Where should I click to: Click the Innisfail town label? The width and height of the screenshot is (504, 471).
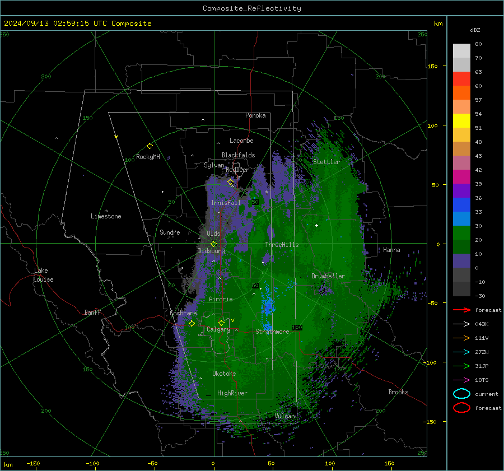click(x=226, y=203)
